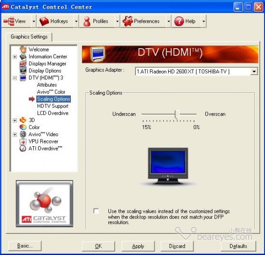Select the ATI Overdrive label
The width and height of the screenshot is (265, 255).
point(45,149)
